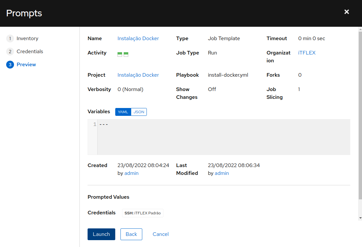This screenshot has height=247, width=362.
Task: Click the scrollbar down arrow
Action: (x=360, y=218)
